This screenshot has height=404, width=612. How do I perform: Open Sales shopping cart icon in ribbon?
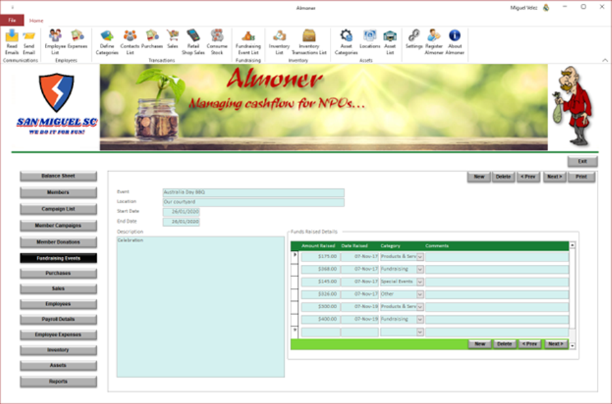173,39
